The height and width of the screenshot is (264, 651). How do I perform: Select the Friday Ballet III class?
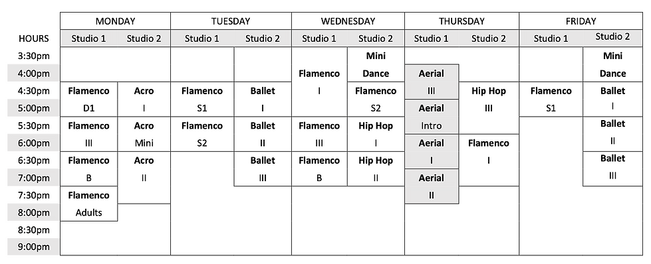click(612, 168)
